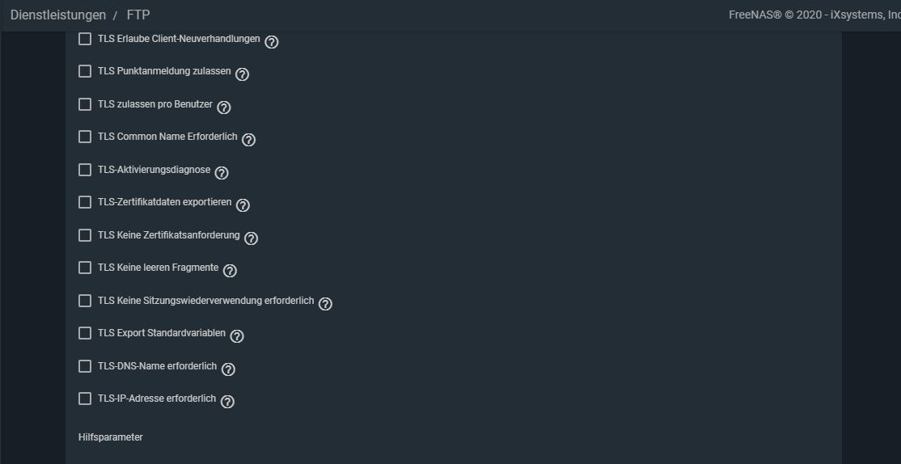Show tooltip for TLS-Aktivierungsdiagnose
The height and width of the screenshot is (464, 901).
click(x=222, y=173)
